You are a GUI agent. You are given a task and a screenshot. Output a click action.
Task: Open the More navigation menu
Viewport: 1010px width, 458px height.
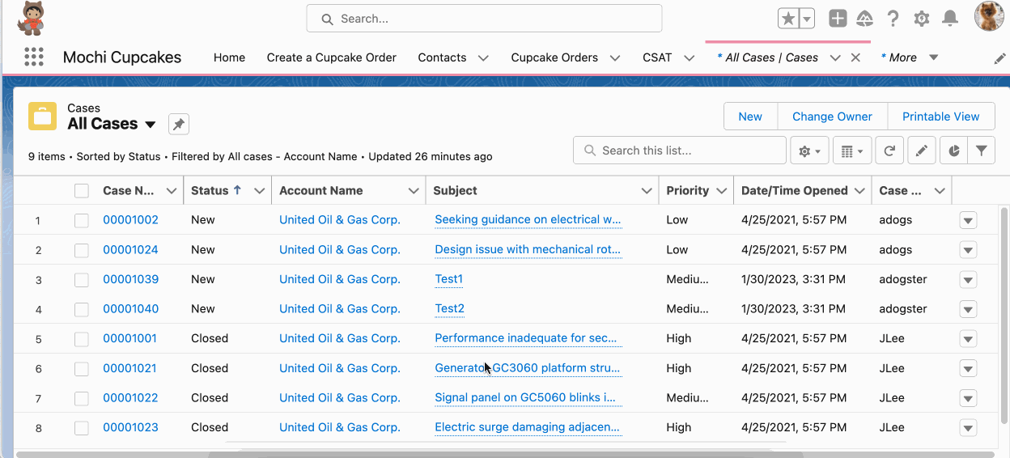point(910,57)
